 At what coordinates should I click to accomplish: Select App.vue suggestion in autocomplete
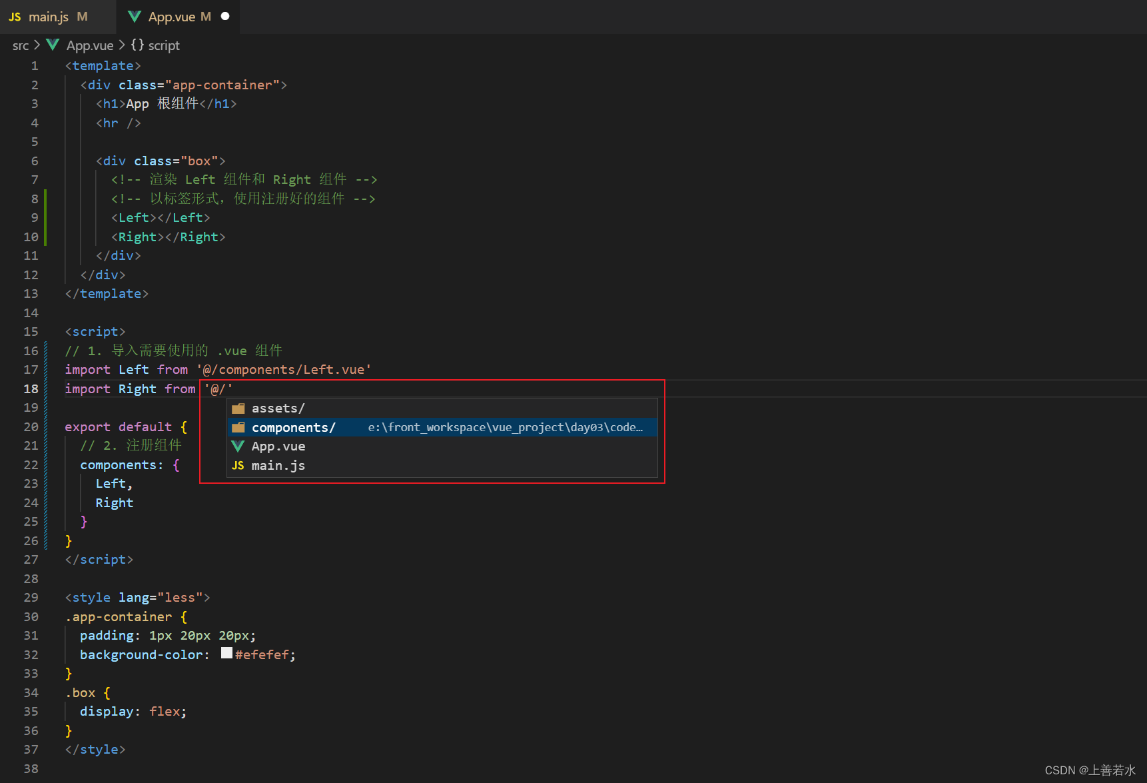442,446
